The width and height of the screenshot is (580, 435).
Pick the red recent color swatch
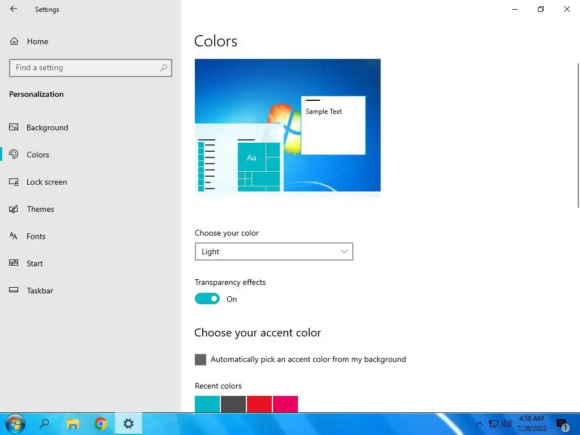click(x=259, y=404)
